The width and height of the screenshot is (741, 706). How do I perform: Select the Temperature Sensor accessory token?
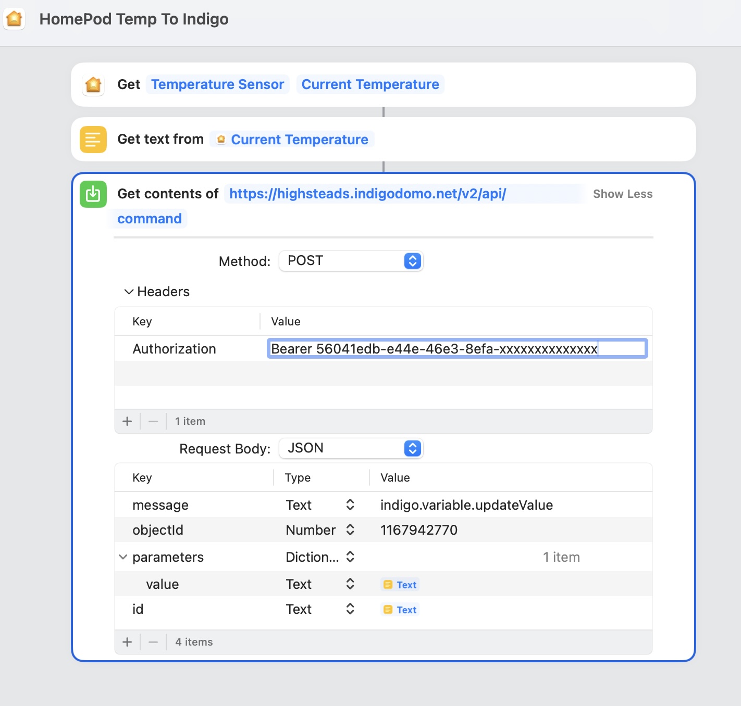217,84
